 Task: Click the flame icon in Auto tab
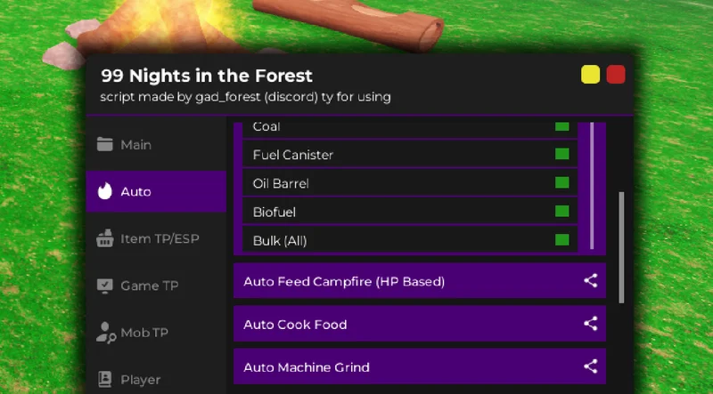104,191
